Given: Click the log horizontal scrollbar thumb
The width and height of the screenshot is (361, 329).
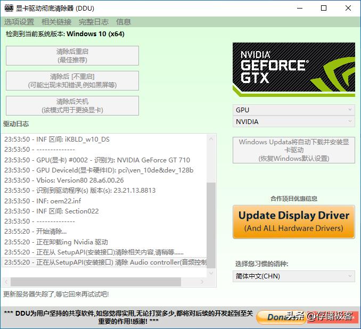Looking at the screenshot, I should click(96, 282).
